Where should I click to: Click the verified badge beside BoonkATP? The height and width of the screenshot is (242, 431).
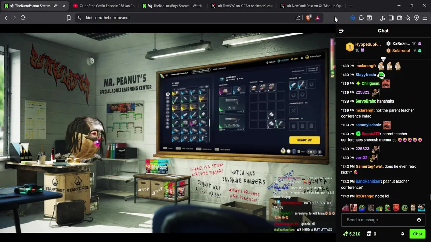pyautogui.click(x=358, y=134)
